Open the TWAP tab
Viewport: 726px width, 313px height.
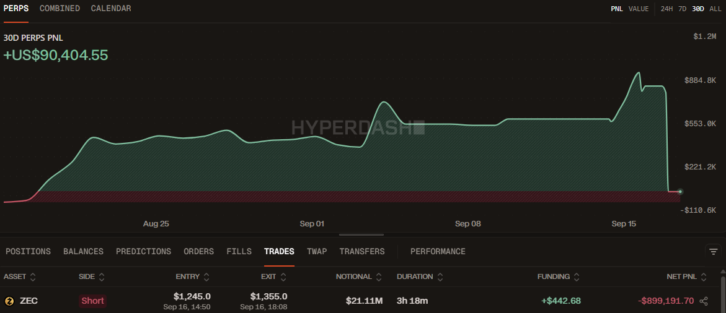coord(317,252)
